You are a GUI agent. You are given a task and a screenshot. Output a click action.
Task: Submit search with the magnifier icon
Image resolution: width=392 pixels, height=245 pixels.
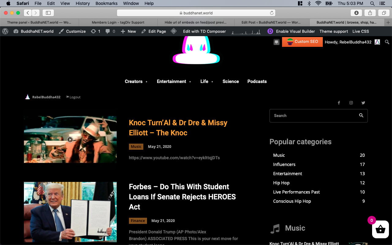361,115
